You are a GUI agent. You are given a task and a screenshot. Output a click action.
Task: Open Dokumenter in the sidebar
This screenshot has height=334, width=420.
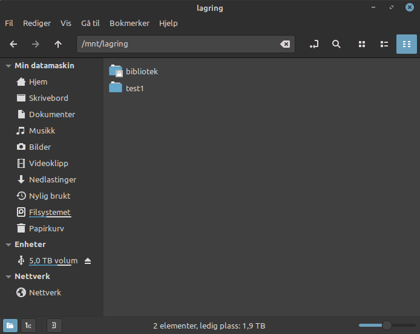(51, 114)
